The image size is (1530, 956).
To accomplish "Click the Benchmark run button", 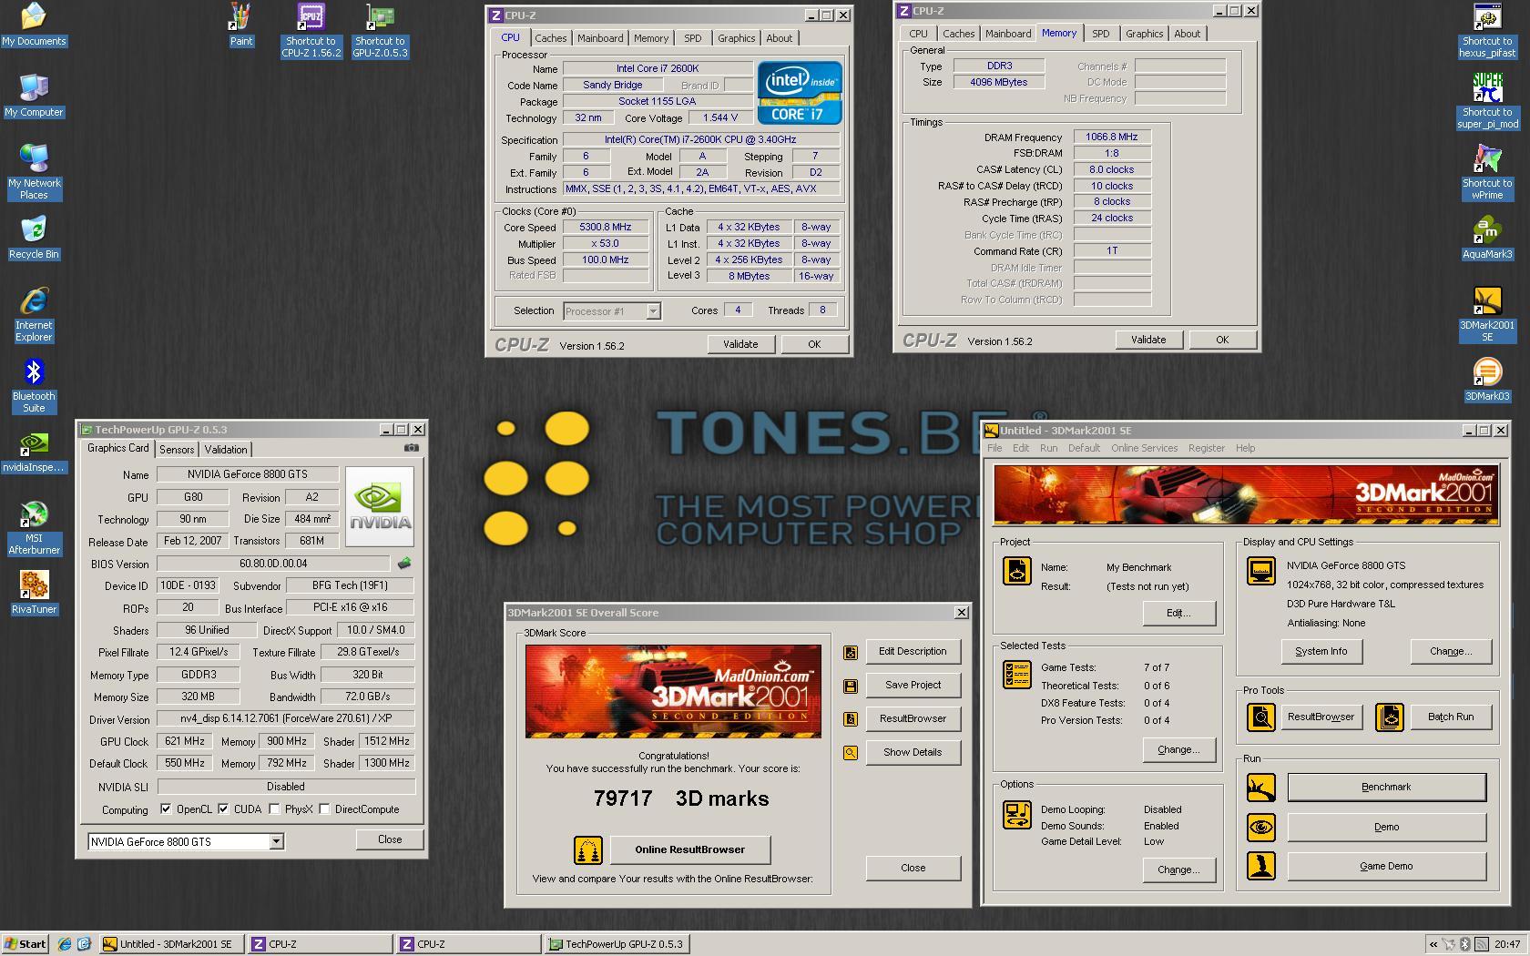I will point(1386,788).
